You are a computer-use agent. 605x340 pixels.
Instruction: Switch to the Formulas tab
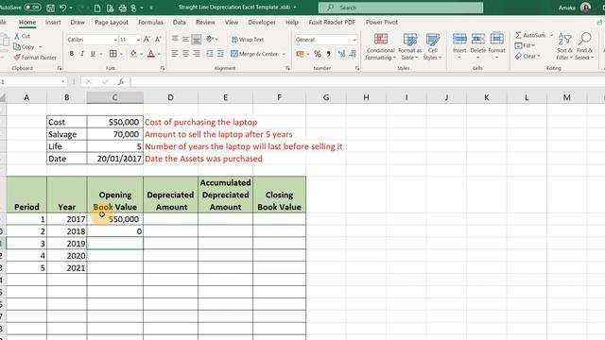[150, 23]
